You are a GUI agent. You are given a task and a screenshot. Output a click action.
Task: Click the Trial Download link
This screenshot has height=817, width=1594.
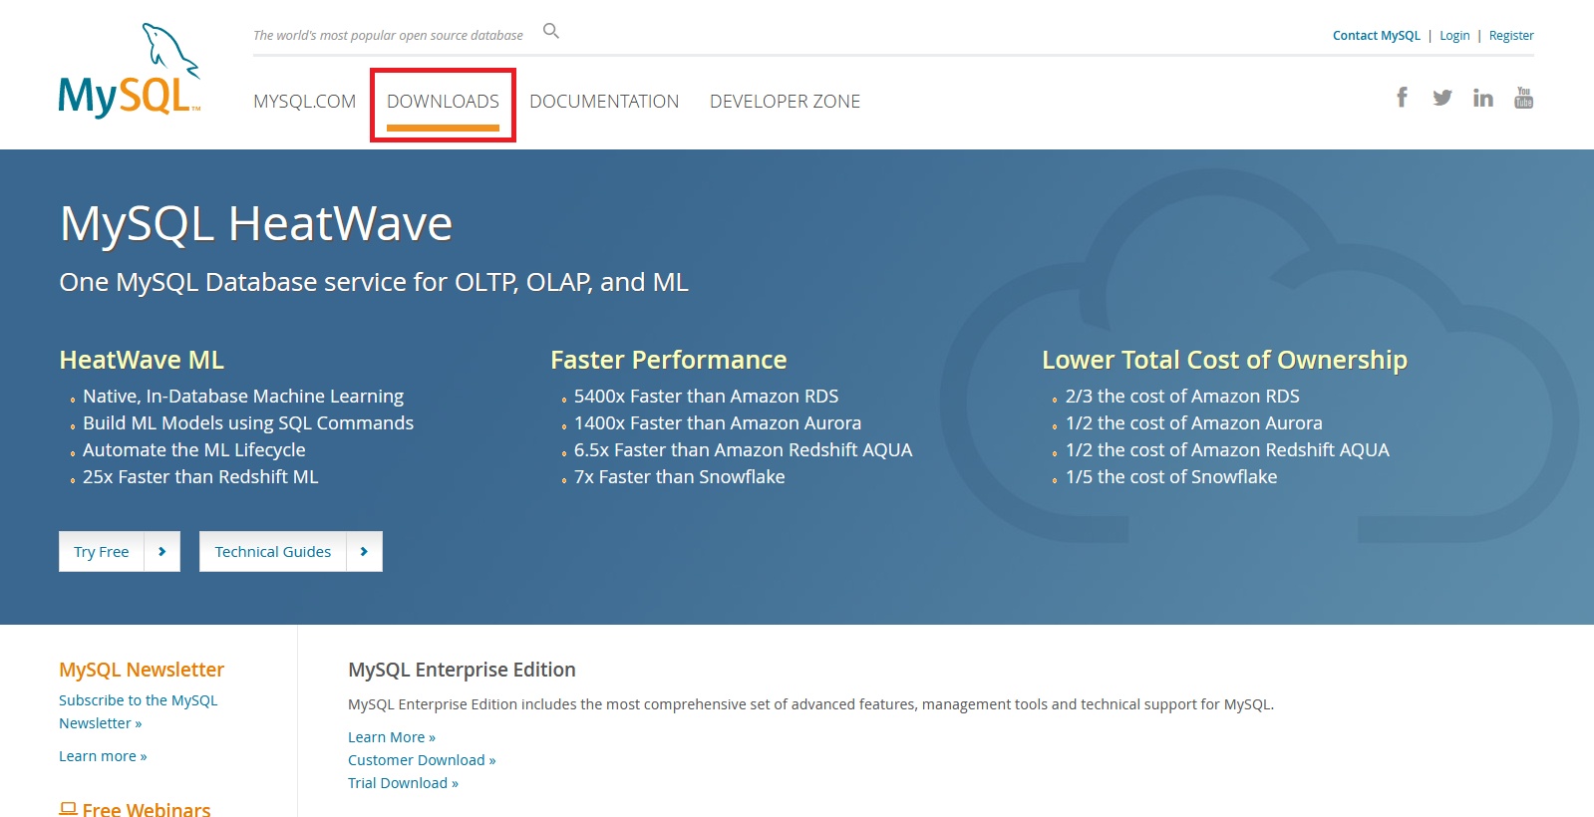(403, 783)
